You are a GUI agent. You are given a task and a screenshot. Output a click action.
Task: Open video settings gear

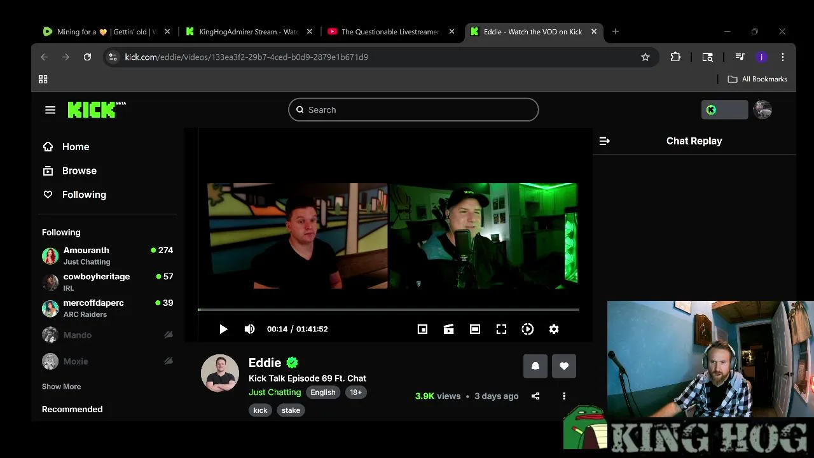[x=554, y=329]
